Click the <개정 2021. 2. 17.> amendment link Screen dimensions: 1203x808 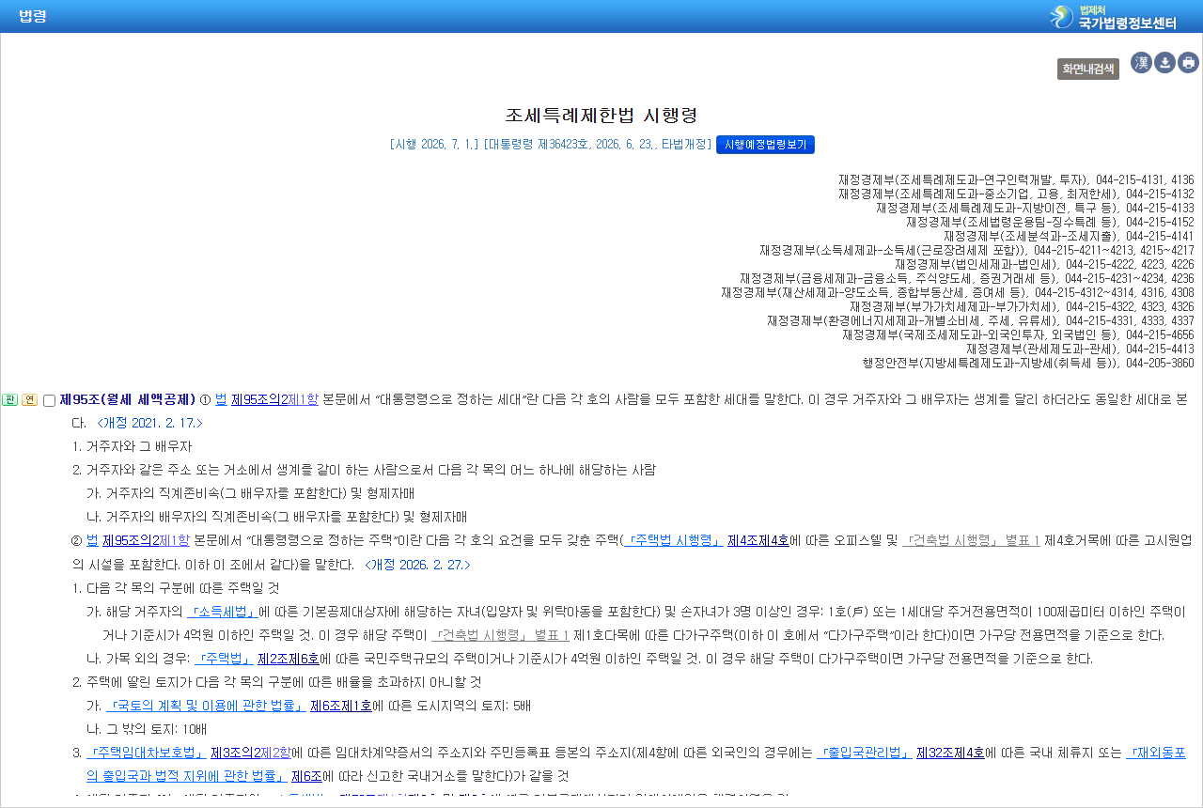(149, 423)
